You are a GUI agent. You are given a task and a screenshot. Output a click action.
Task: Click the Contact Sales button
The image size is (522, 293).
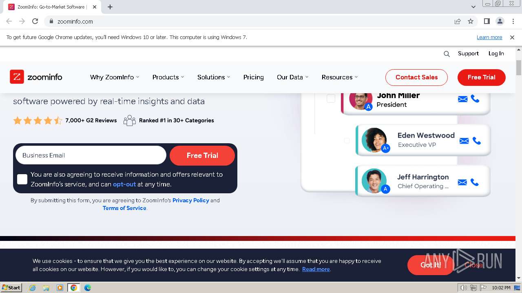tap(416, 77)
